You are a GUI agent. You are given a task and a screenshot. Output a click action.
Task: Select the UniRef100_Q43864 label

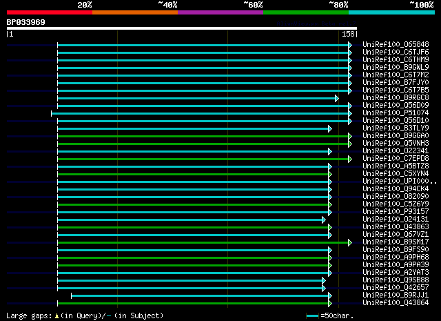(x=396, y=303)
